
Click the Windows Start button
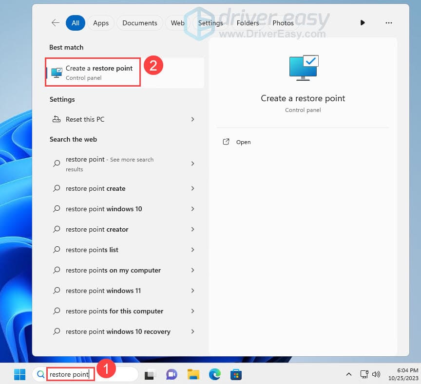(x=19, y=374)
